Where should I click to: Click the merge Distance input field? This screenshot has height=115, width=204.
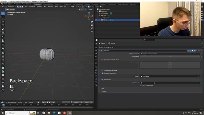click(x=170, y=83)
